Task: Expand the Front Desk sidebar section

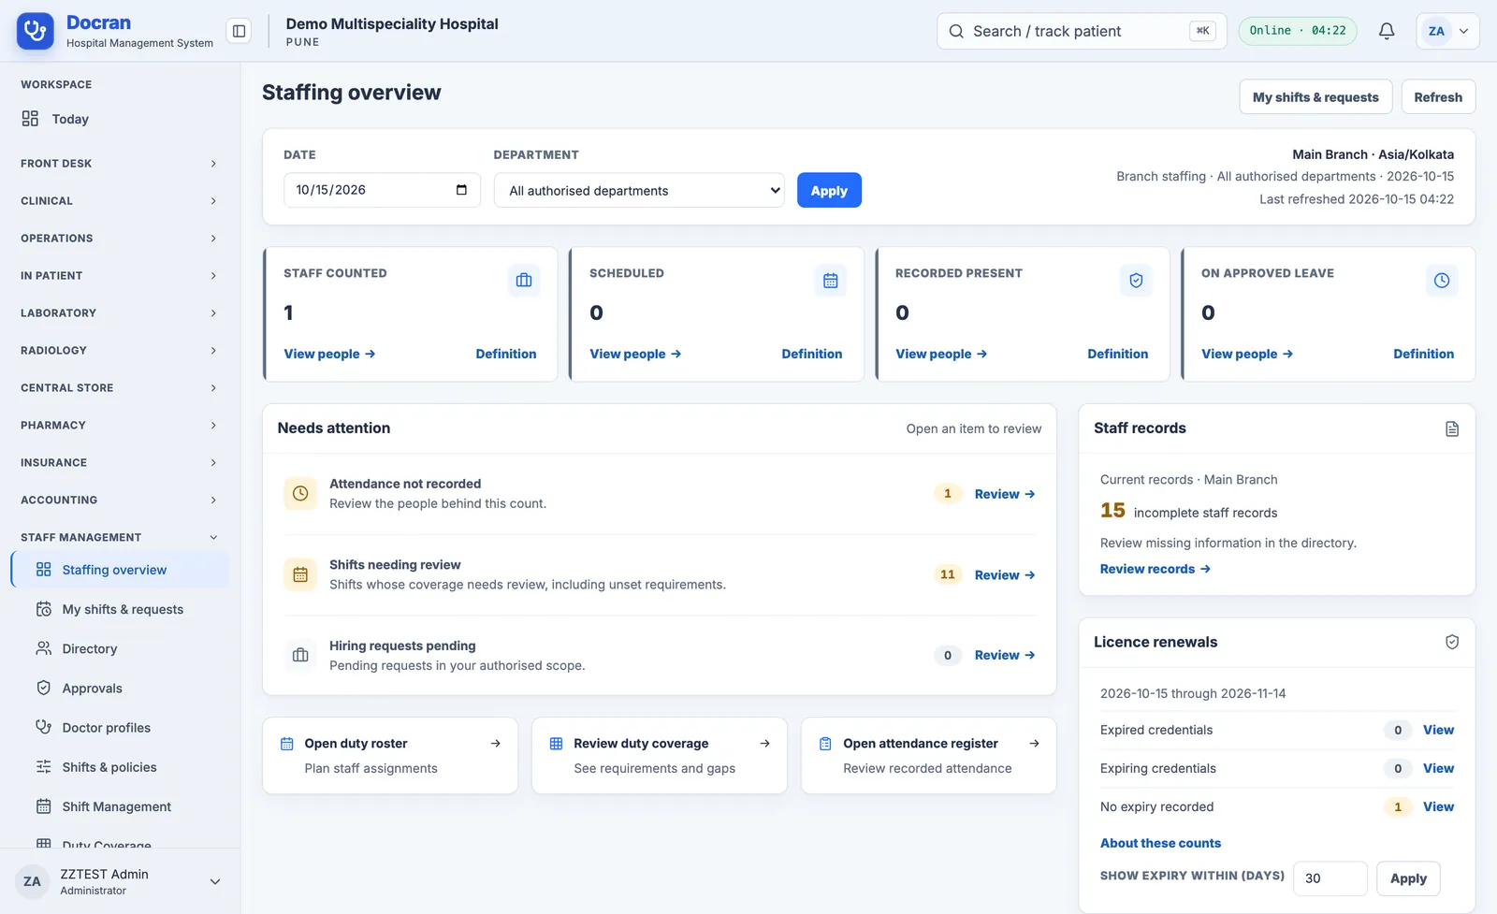Action: [119, 164]
